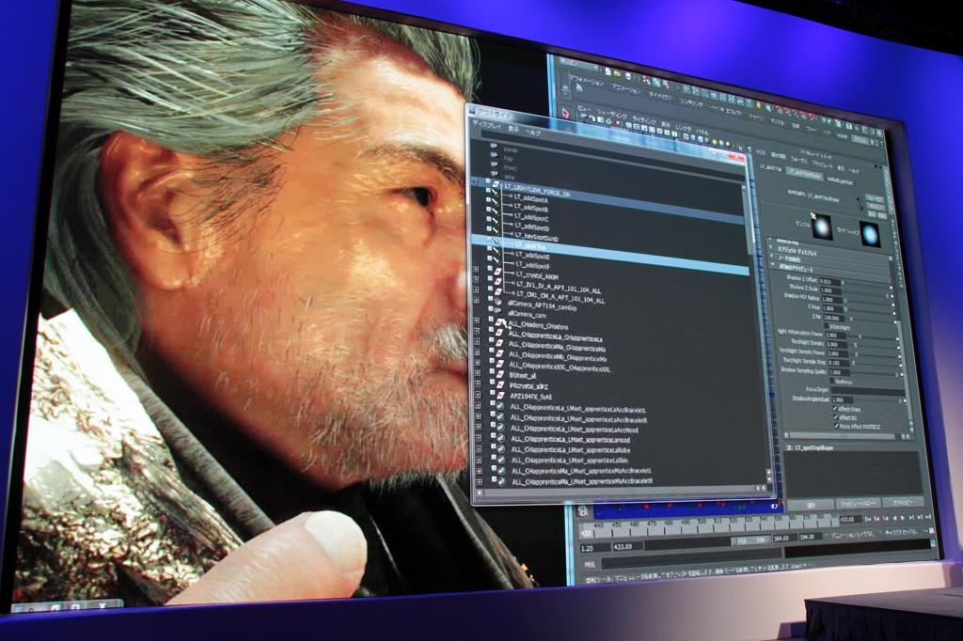Click the 選択 button at Attribute Editor bottom
The image size is (963, 641).
click(x=810, y=505)
